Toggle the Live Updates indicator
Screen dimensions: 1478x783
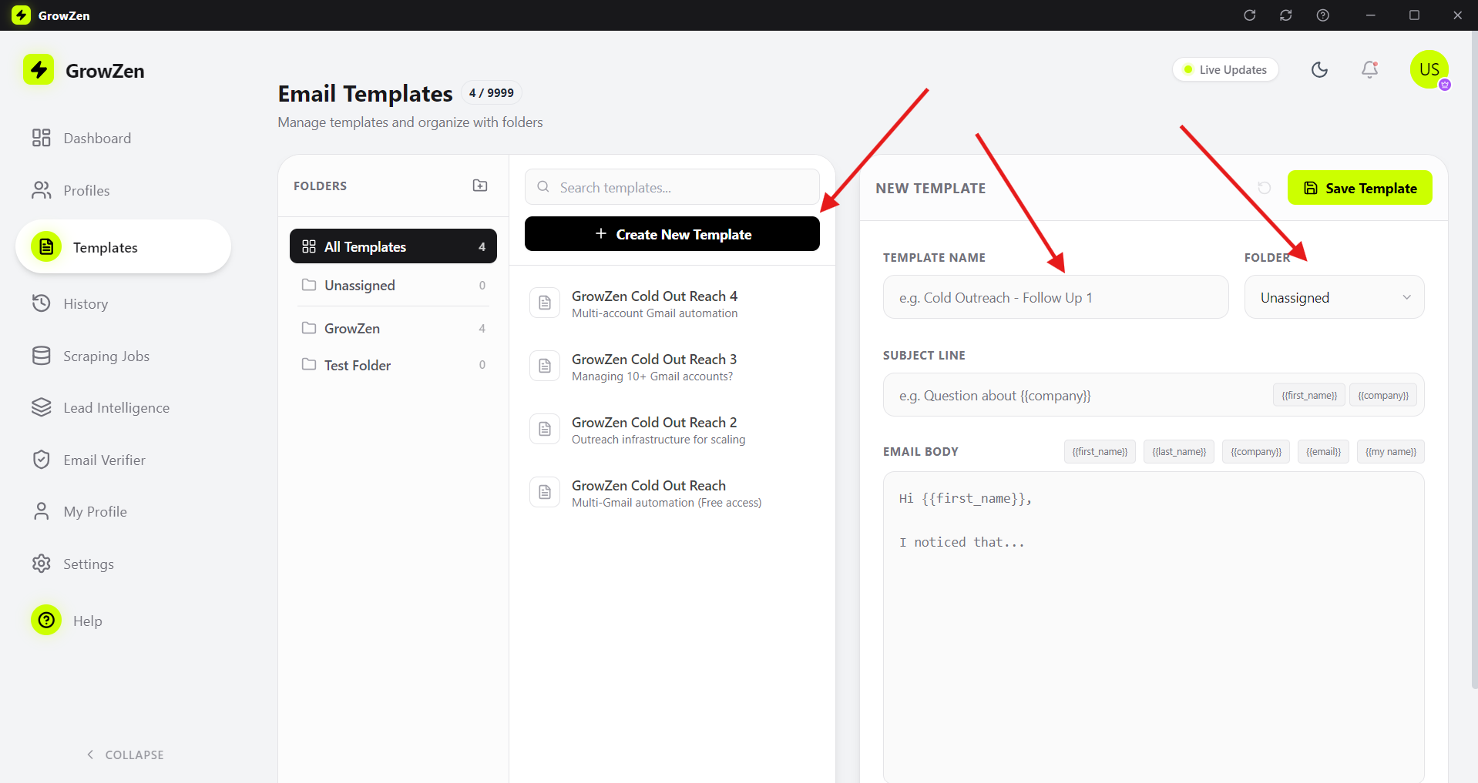pyautogui.click(x=1225, y=69)
